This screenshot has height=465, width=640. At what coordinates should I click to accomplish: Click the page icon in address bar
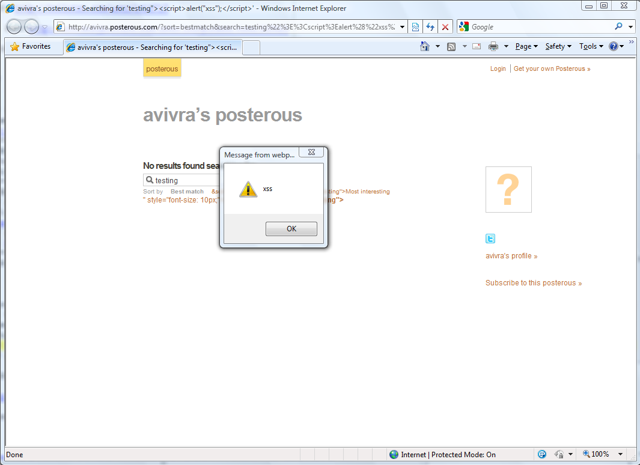(x=61, y=27)
